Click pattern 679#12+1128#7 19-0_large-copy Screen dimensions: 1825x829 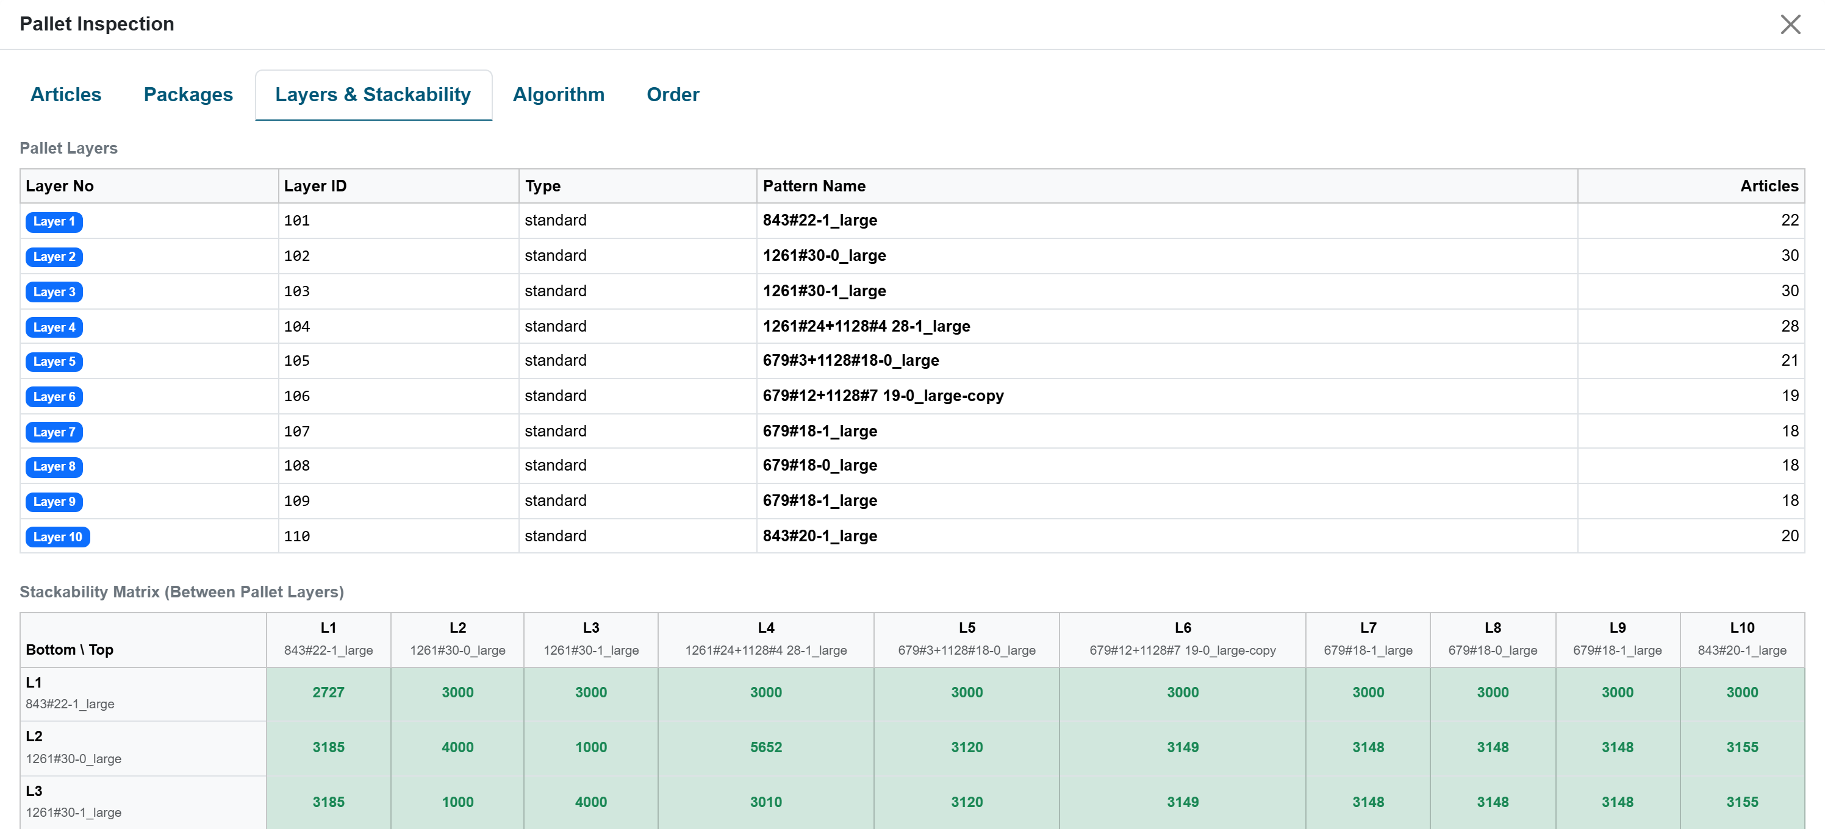tap(883, 396)
